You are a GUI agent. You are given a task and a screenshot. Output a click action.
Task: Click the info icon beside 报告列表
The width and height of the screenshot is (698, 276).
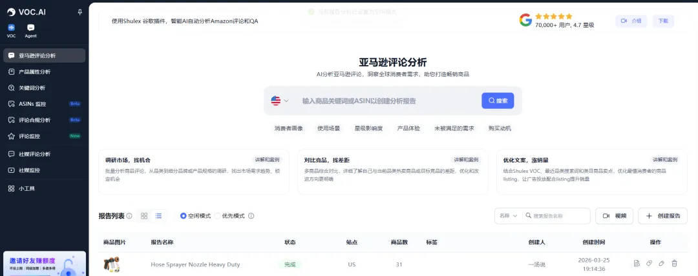[x=129, y=216]
